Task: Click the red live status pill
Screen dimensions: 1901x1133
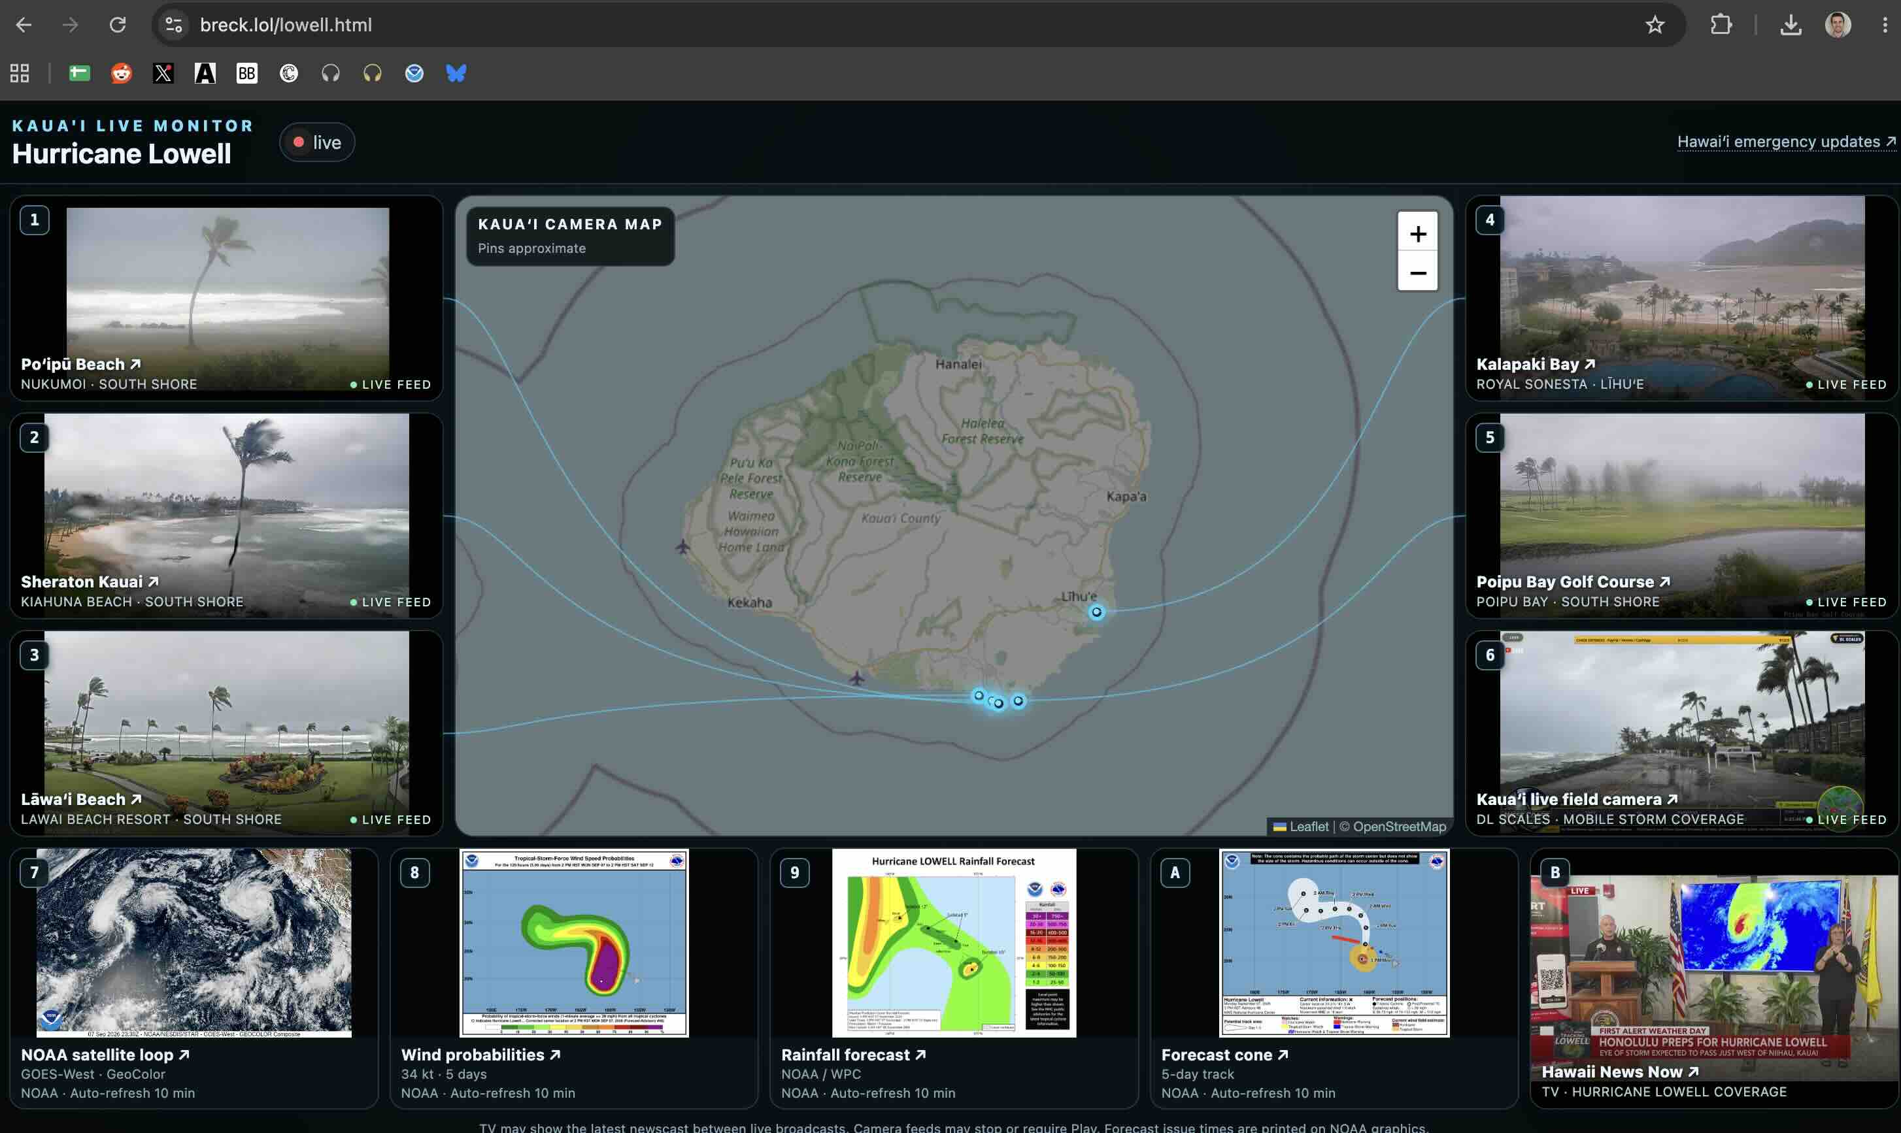Action: (x=317, y=142)
